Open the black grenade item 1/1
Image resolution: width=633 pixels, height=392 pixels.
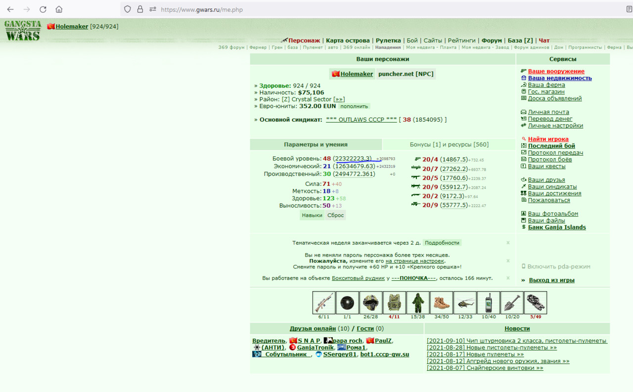click(x=347, y=303)
